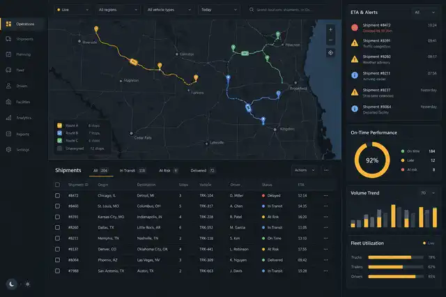446x297 pixels.
Task: Click Kansas City, MO origin cell
Action: [111, 217]
